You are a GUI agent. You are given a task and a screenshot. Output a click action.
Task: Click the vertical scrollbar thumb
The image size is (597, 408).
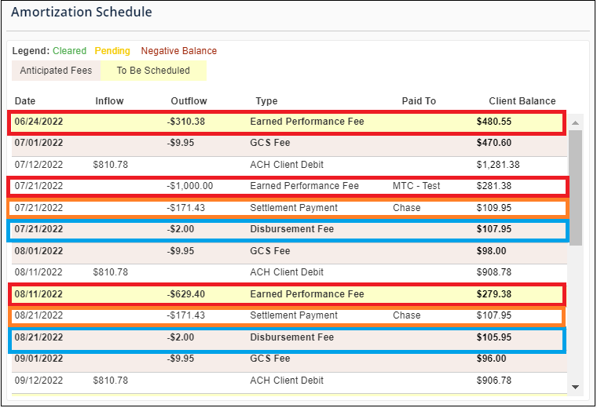[x=575, y=188]
